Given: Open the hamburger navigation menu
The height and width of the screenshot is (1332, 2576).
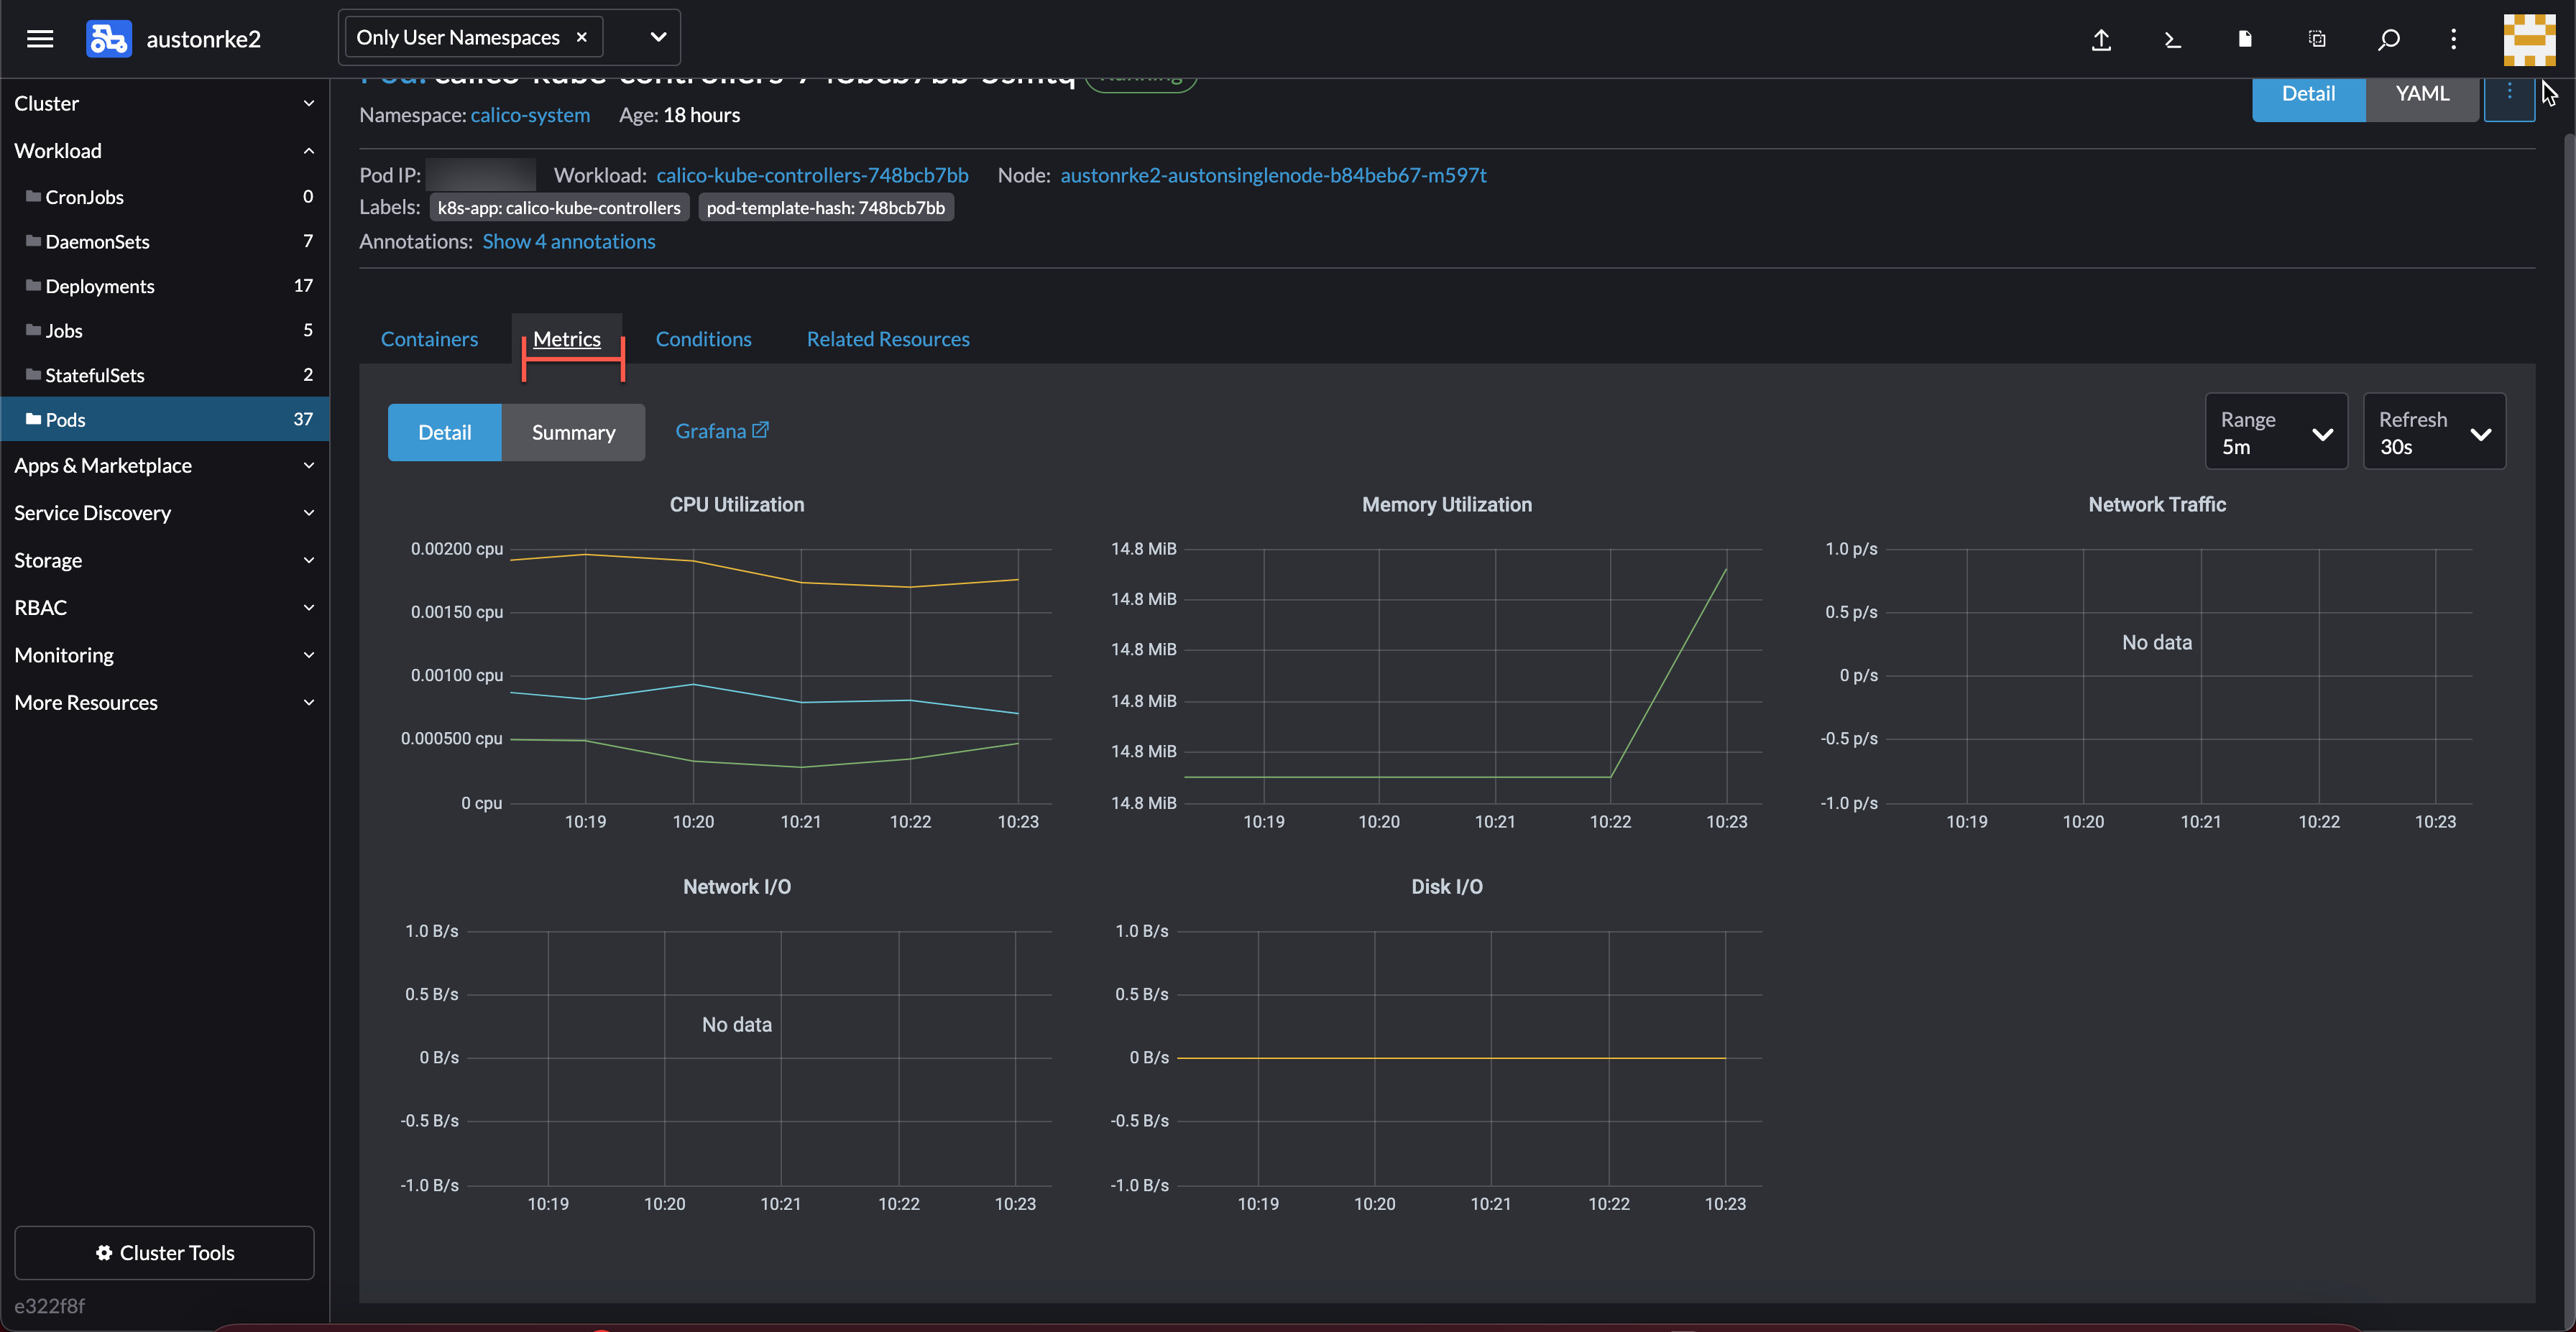Looking at the screenshot, I should [40, 39].
